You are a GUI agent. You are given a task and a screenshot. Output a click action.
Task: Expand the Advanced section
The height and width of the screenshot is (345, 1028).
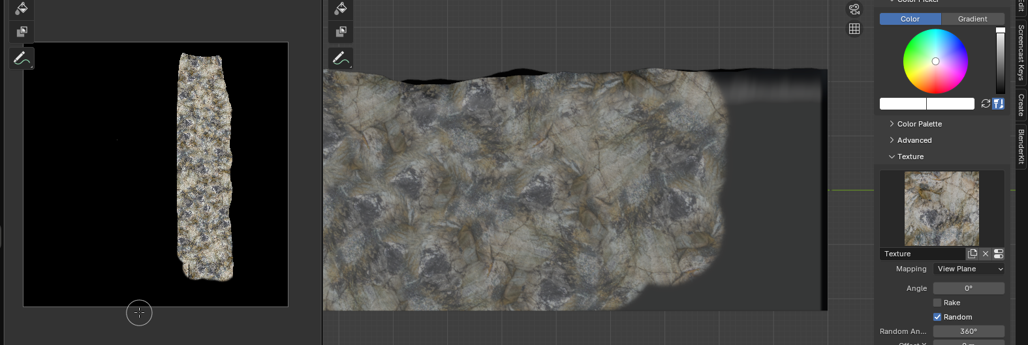pyautogui.click(x=914, y=140)
